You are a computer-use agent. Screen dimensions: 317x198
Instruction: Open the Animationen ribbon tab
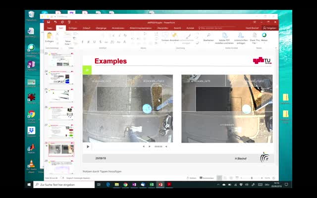[118, 28]
